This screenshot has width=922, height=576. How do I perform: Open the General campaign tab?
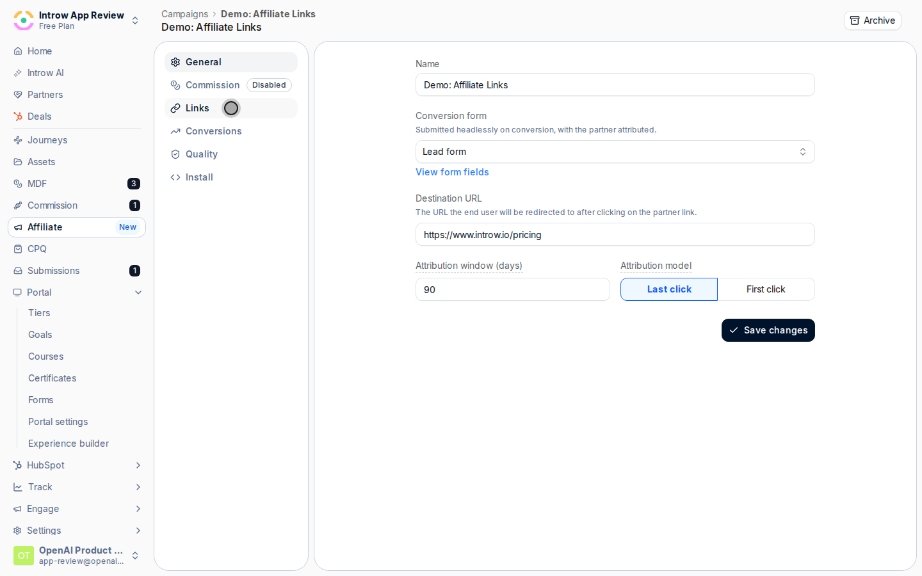231,62
